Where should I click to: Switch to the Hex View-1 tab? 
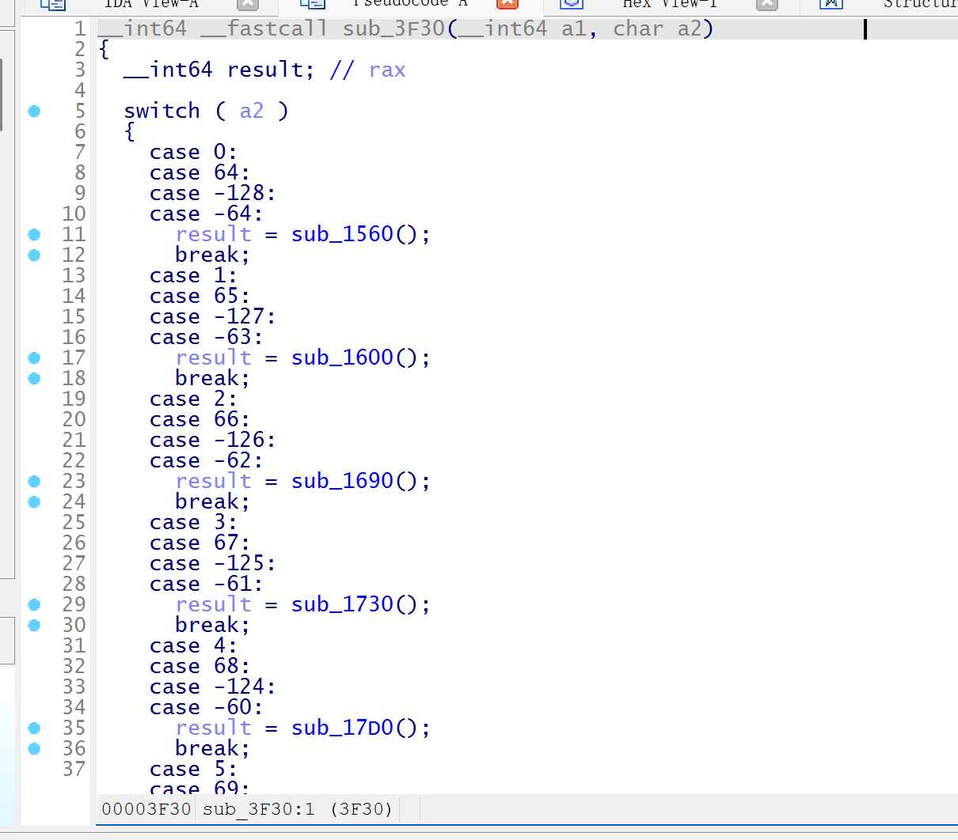pos(669,4)
